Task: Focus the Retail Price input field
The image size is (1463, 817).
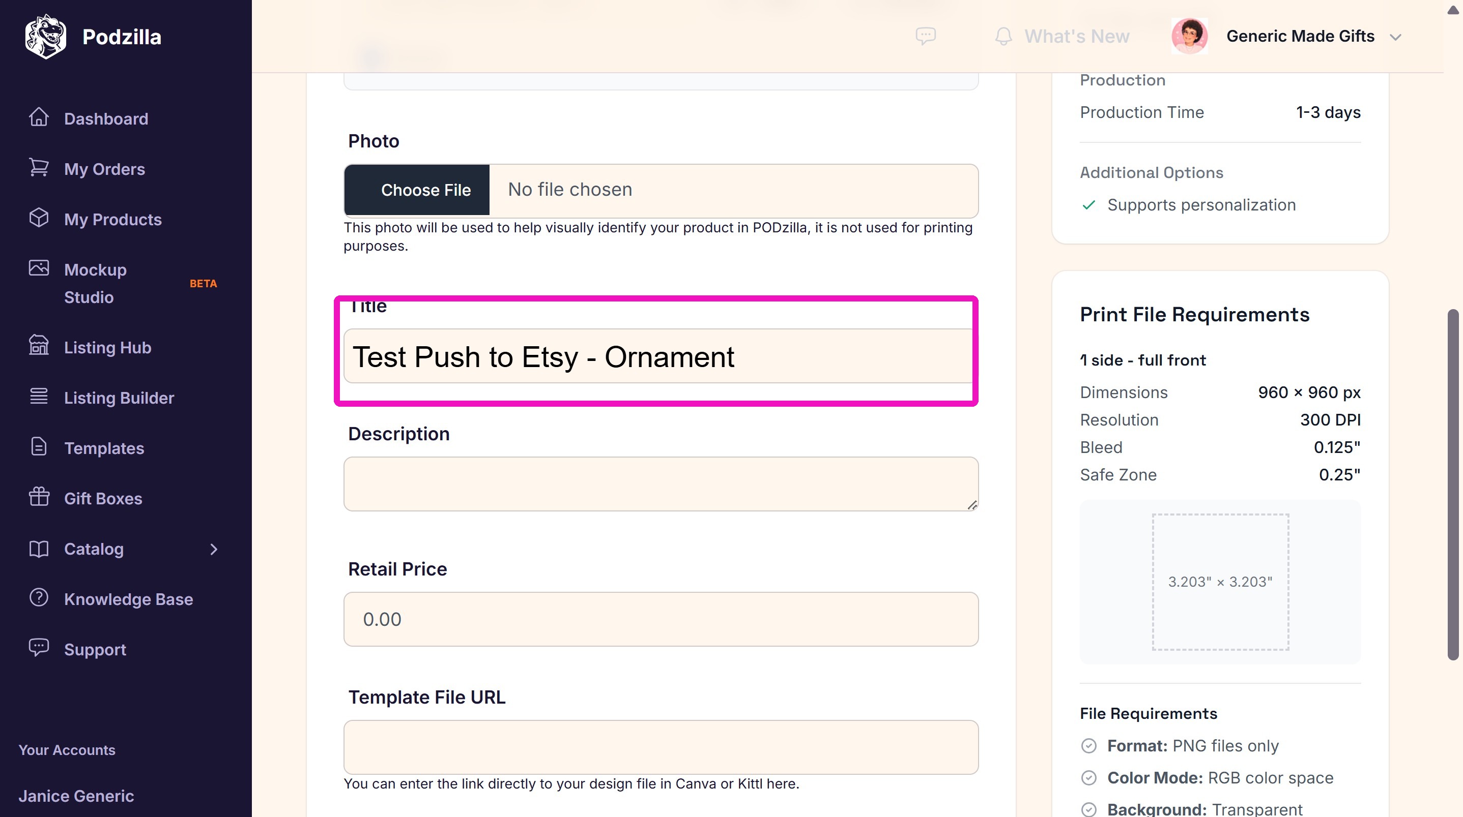Action: [x=661, y=619]
